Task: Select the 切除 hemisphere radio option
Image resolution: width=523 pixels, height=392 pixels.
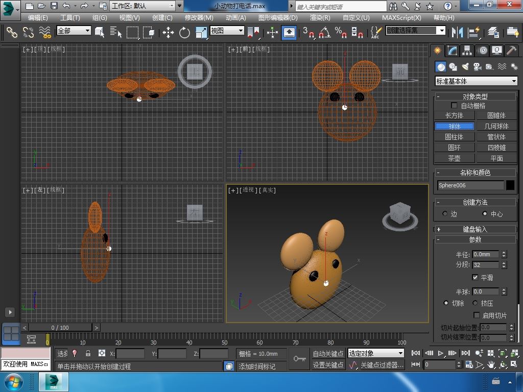Action: tap(446, 303)
